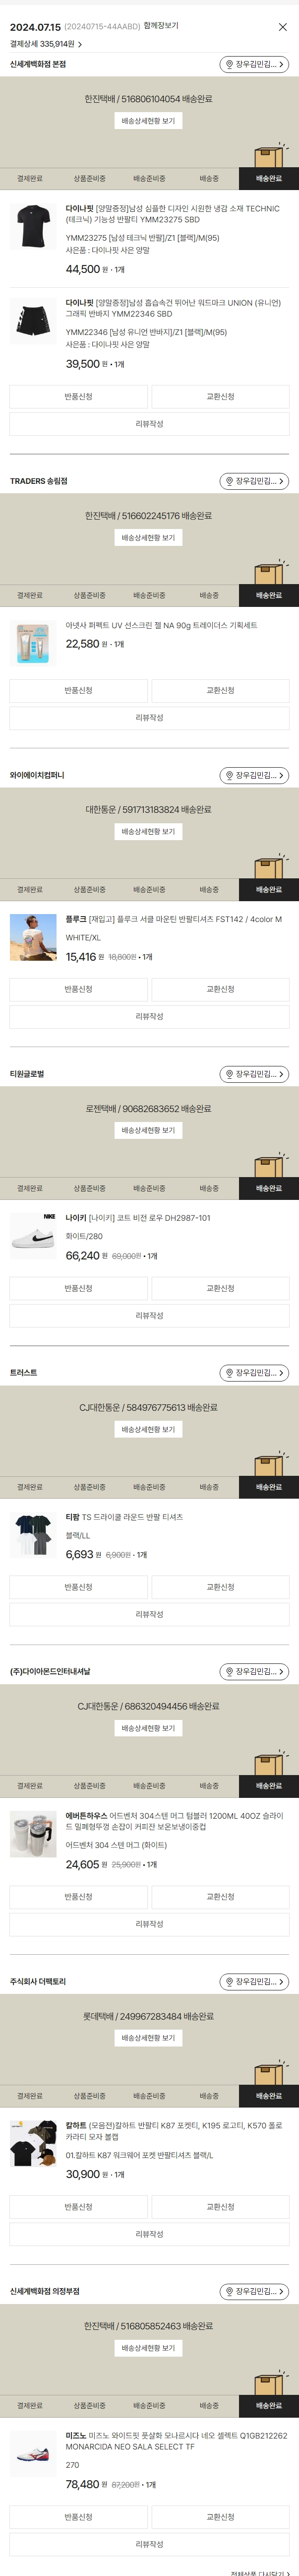
Task: View delivery status for 대한통운 591713183824
Action: (148, 832)
